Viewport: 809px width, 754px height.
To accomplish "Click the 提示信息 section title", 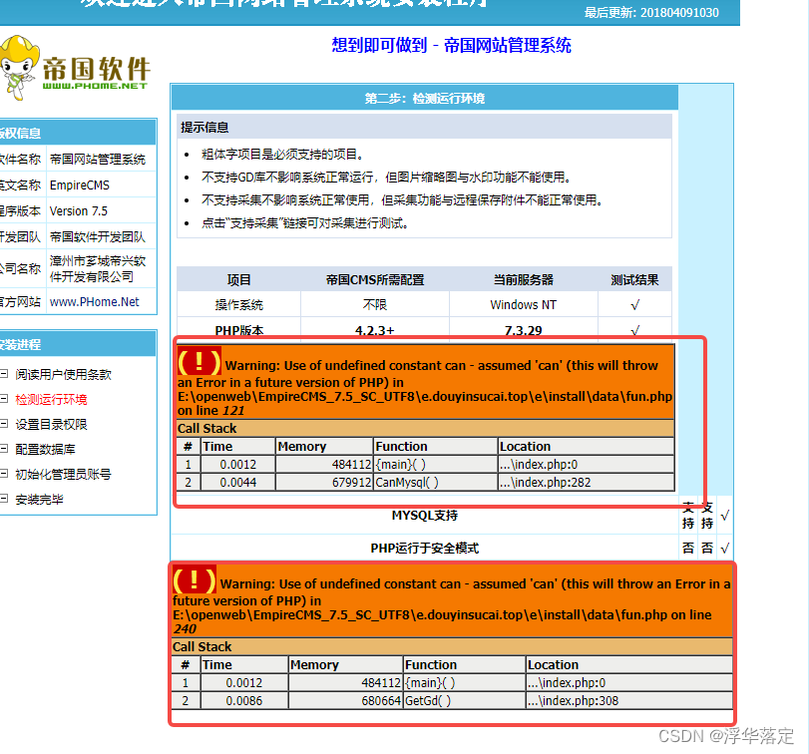I will pos(204,127).
